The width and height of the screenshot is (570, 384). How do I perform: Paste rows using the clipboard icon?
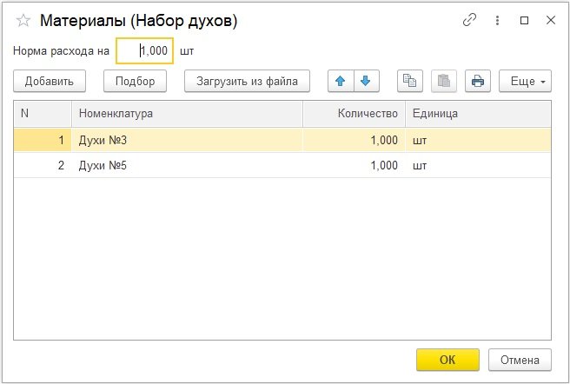pyautogui.click(x=444, y=81)
